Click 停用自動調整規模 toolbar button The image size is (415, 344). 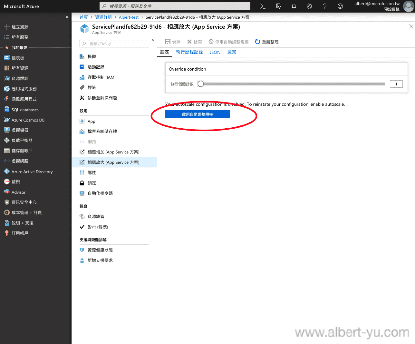pyautogui.click(x=228, y=42)
